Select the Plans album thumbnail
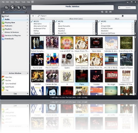Image resolution: width=138 pixels, height=133 pixels. pos(82,76)
